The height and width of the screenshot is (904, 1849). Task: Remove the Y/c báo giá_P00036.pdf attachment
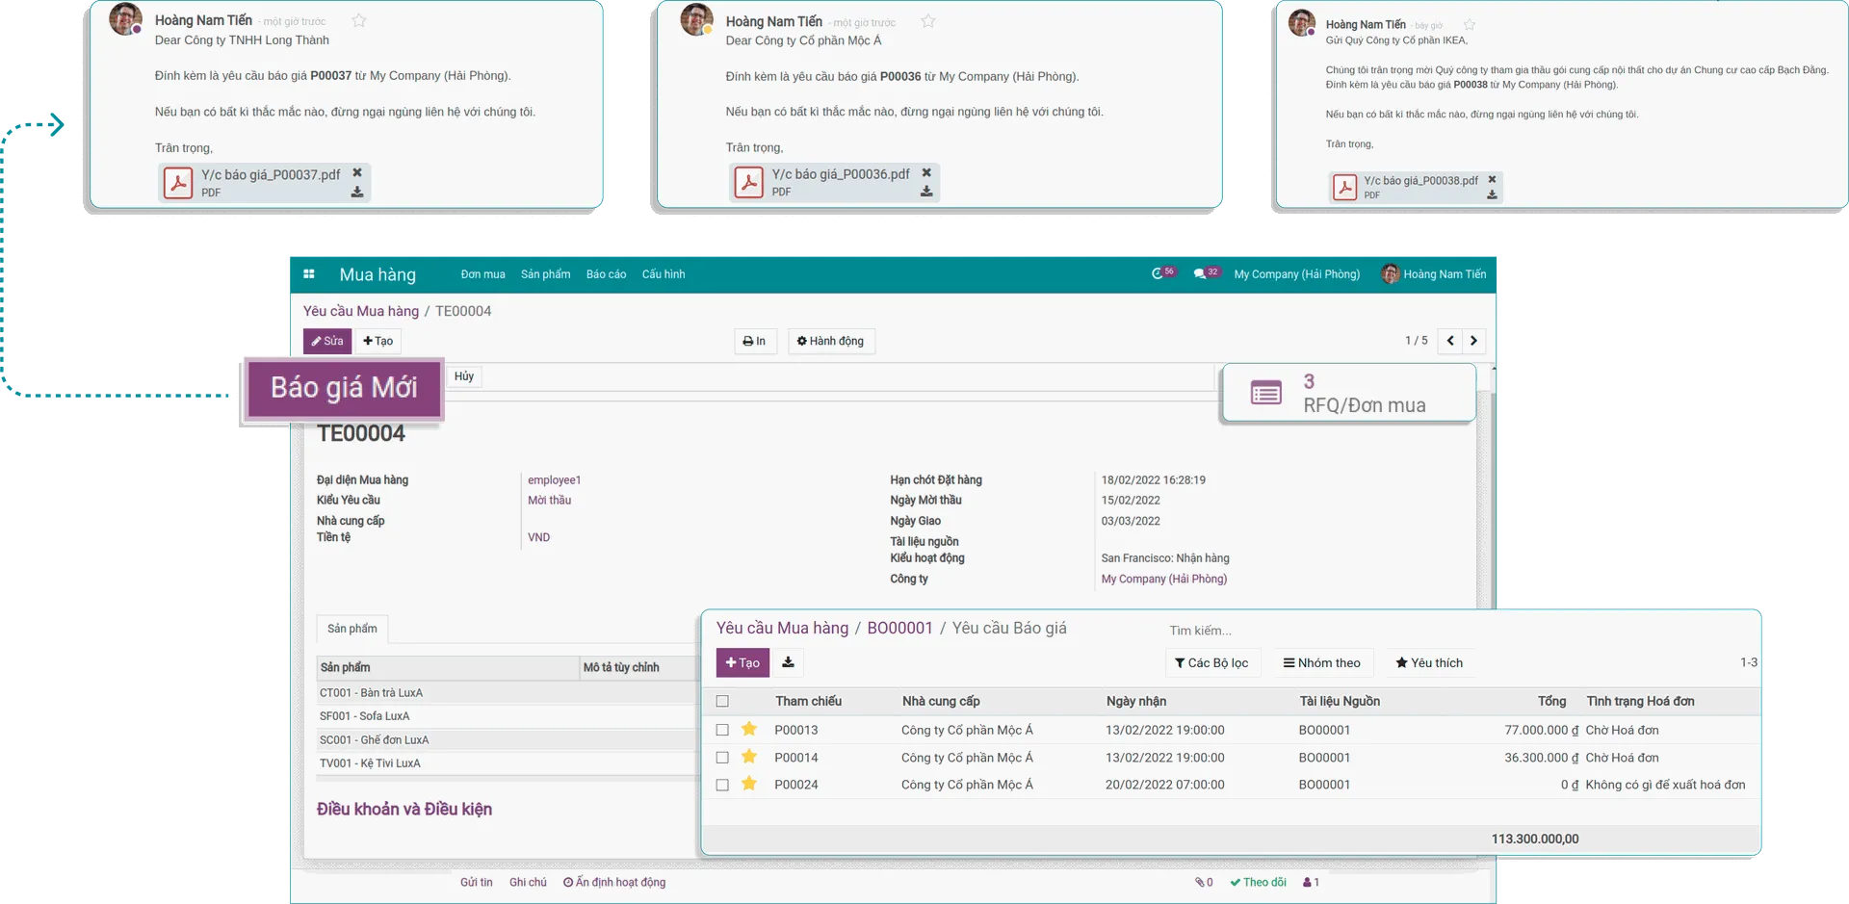coord(926,173)
